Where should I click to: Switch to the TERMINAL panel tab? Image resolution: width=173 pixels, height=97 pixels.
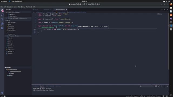pyautogui.click(x=58, y=86)
